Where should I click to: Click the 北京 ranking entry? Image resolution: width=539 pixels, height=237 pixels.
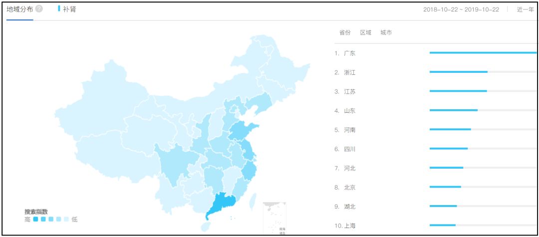(x=349, y=188)
